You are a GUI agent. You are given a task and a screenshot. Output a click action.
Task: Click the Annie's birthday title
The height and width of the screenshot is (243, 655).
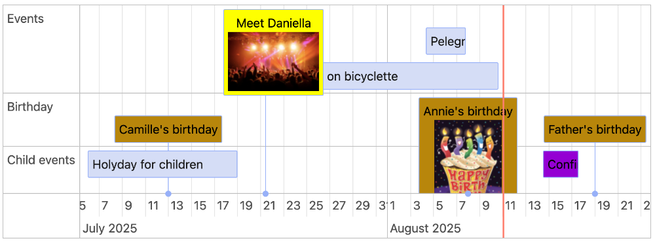point(468,111)
